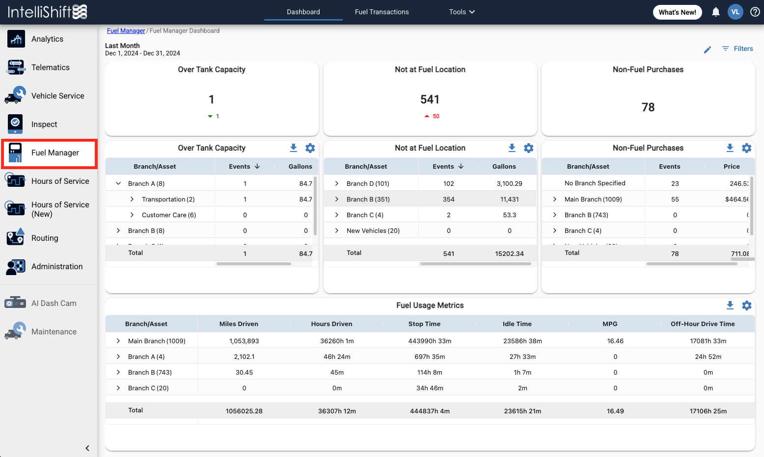Open Not at Fuel Location settings gear
This screenshot has width=764, height=457.
point(528,148)
